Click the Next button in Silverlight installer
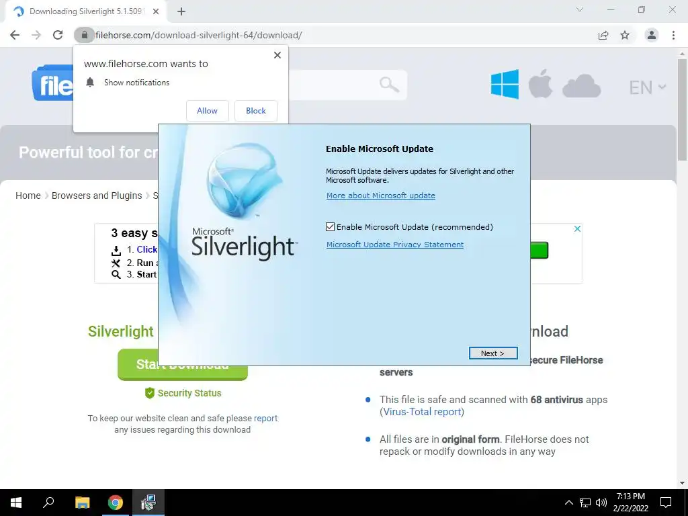Viewport: 688px width, 516px height. pyautogui.click(x=493, y=353)
